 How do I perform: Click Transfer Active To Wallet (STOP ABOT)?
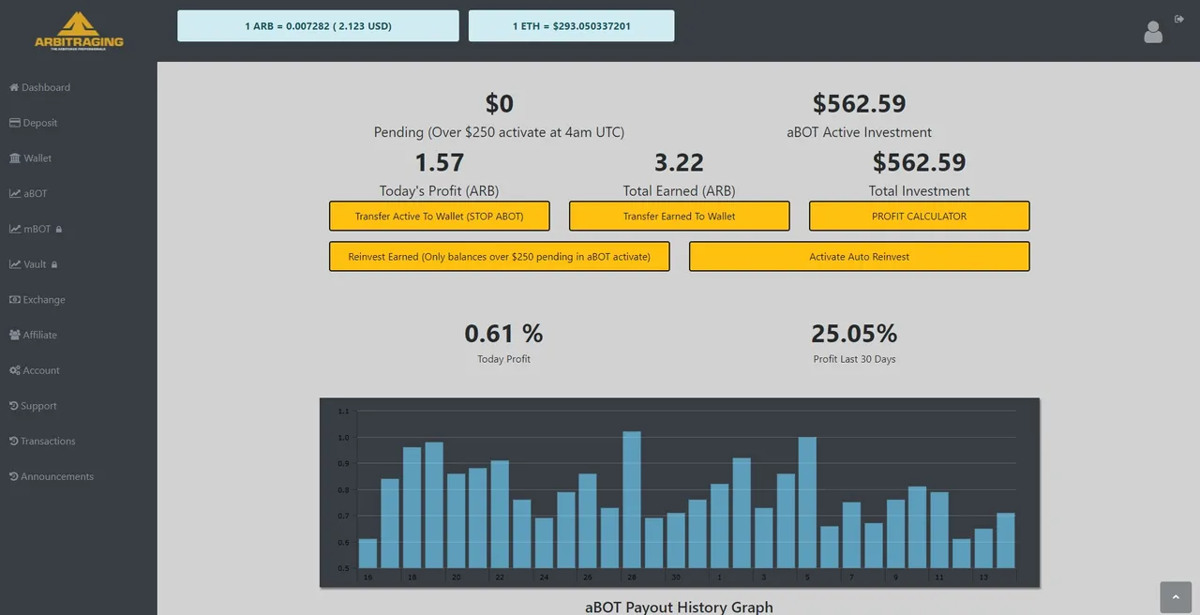click(440, 216)
